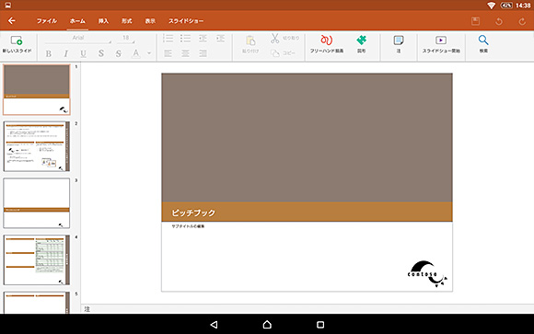Image resolution: width=534 pixels, height=334 pixels.
Task: Switch to the スライドショー tab
Action: pos(186,21)
